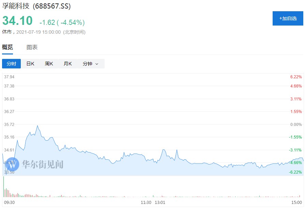Click the -4.54% price change text

pos(71,22)
